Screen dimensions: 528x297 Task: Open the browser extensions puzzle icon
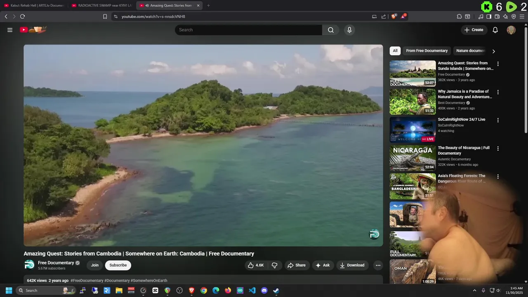tap(459, 16)
